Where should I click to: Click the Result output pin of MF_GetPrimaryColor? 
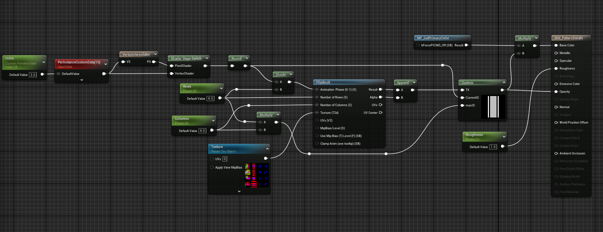pyautogui.click(x=466, y=45)
